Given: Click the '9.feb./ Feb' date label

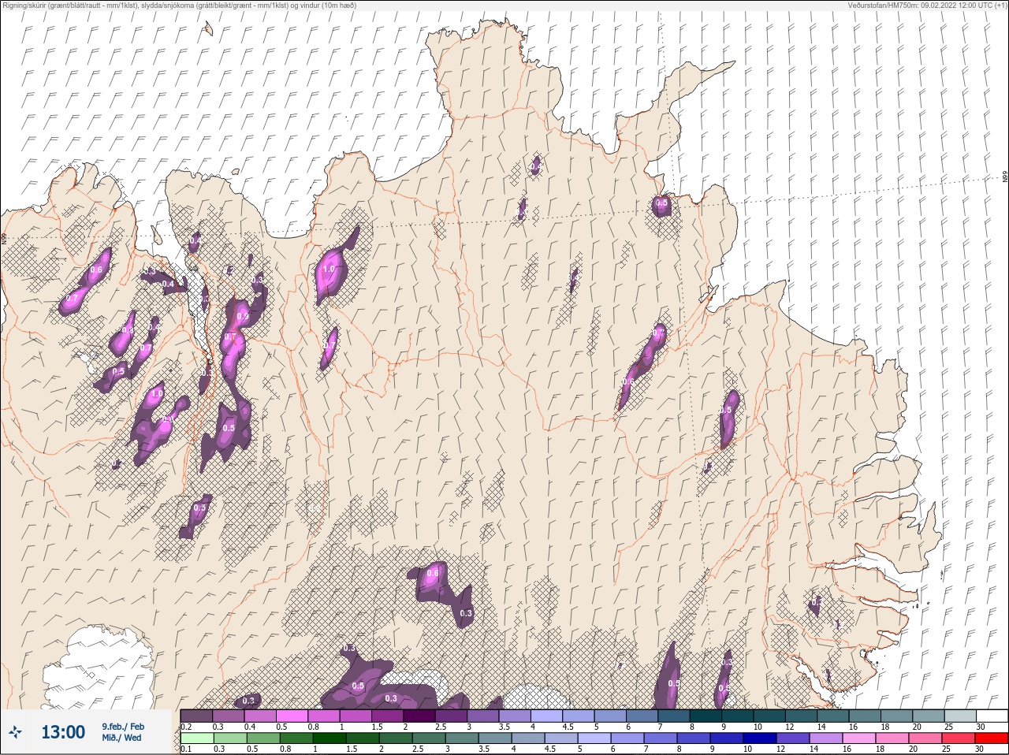Looking at the screenshot, I should (123, 727).
